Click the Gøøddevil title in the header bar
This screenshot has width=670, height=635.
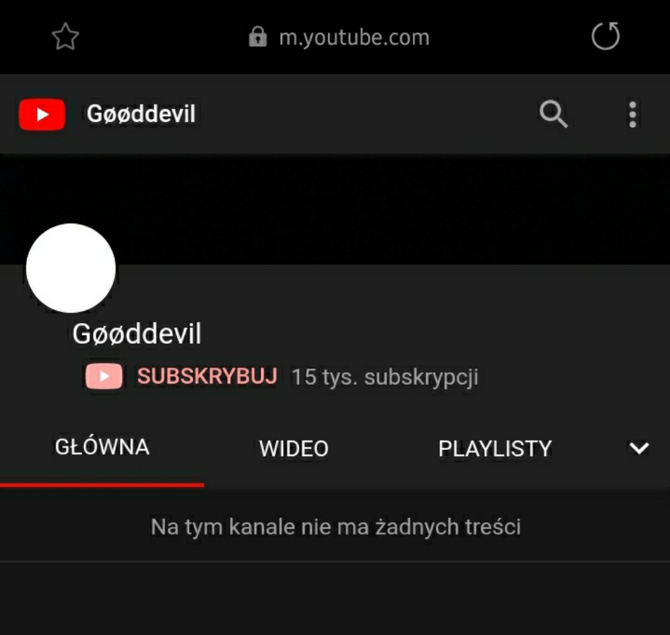coord(141,114)
